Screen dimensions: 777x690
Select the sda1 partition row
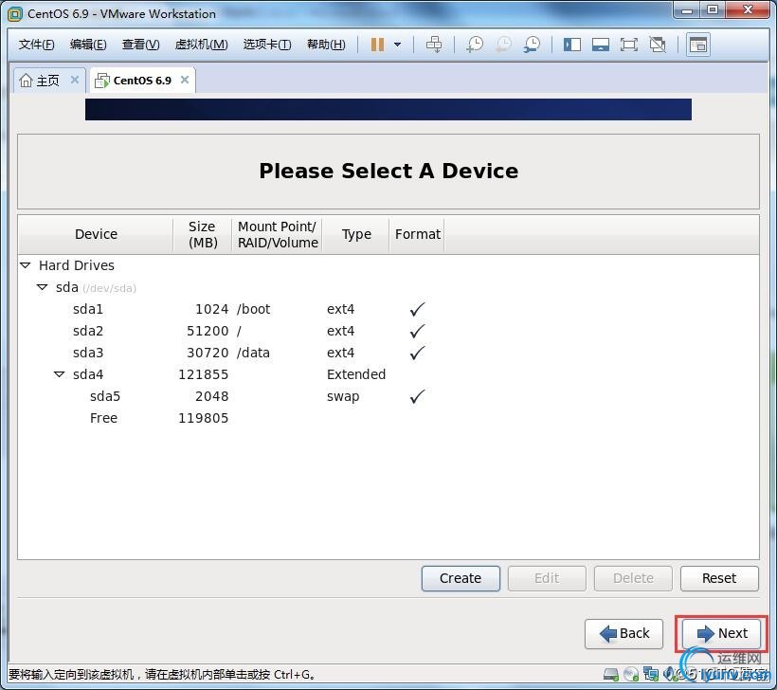pyautogui.click(x=388, y=309)
